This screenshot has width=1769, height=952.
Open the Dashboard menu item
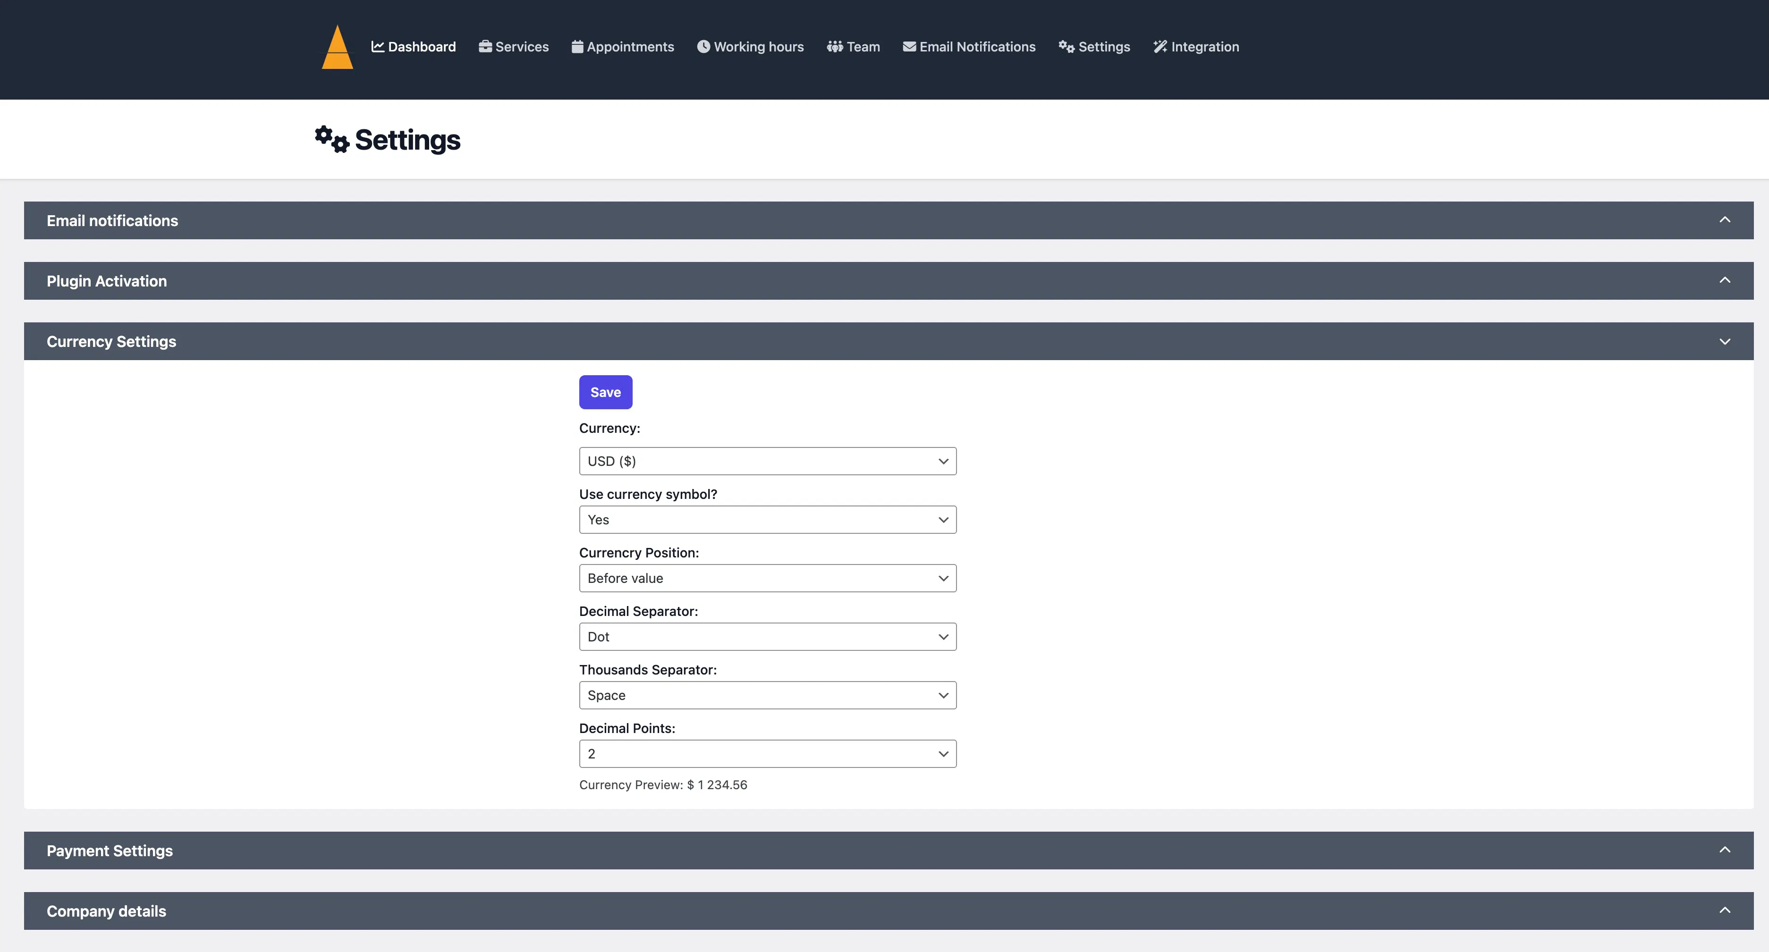(x=414, y=47)
